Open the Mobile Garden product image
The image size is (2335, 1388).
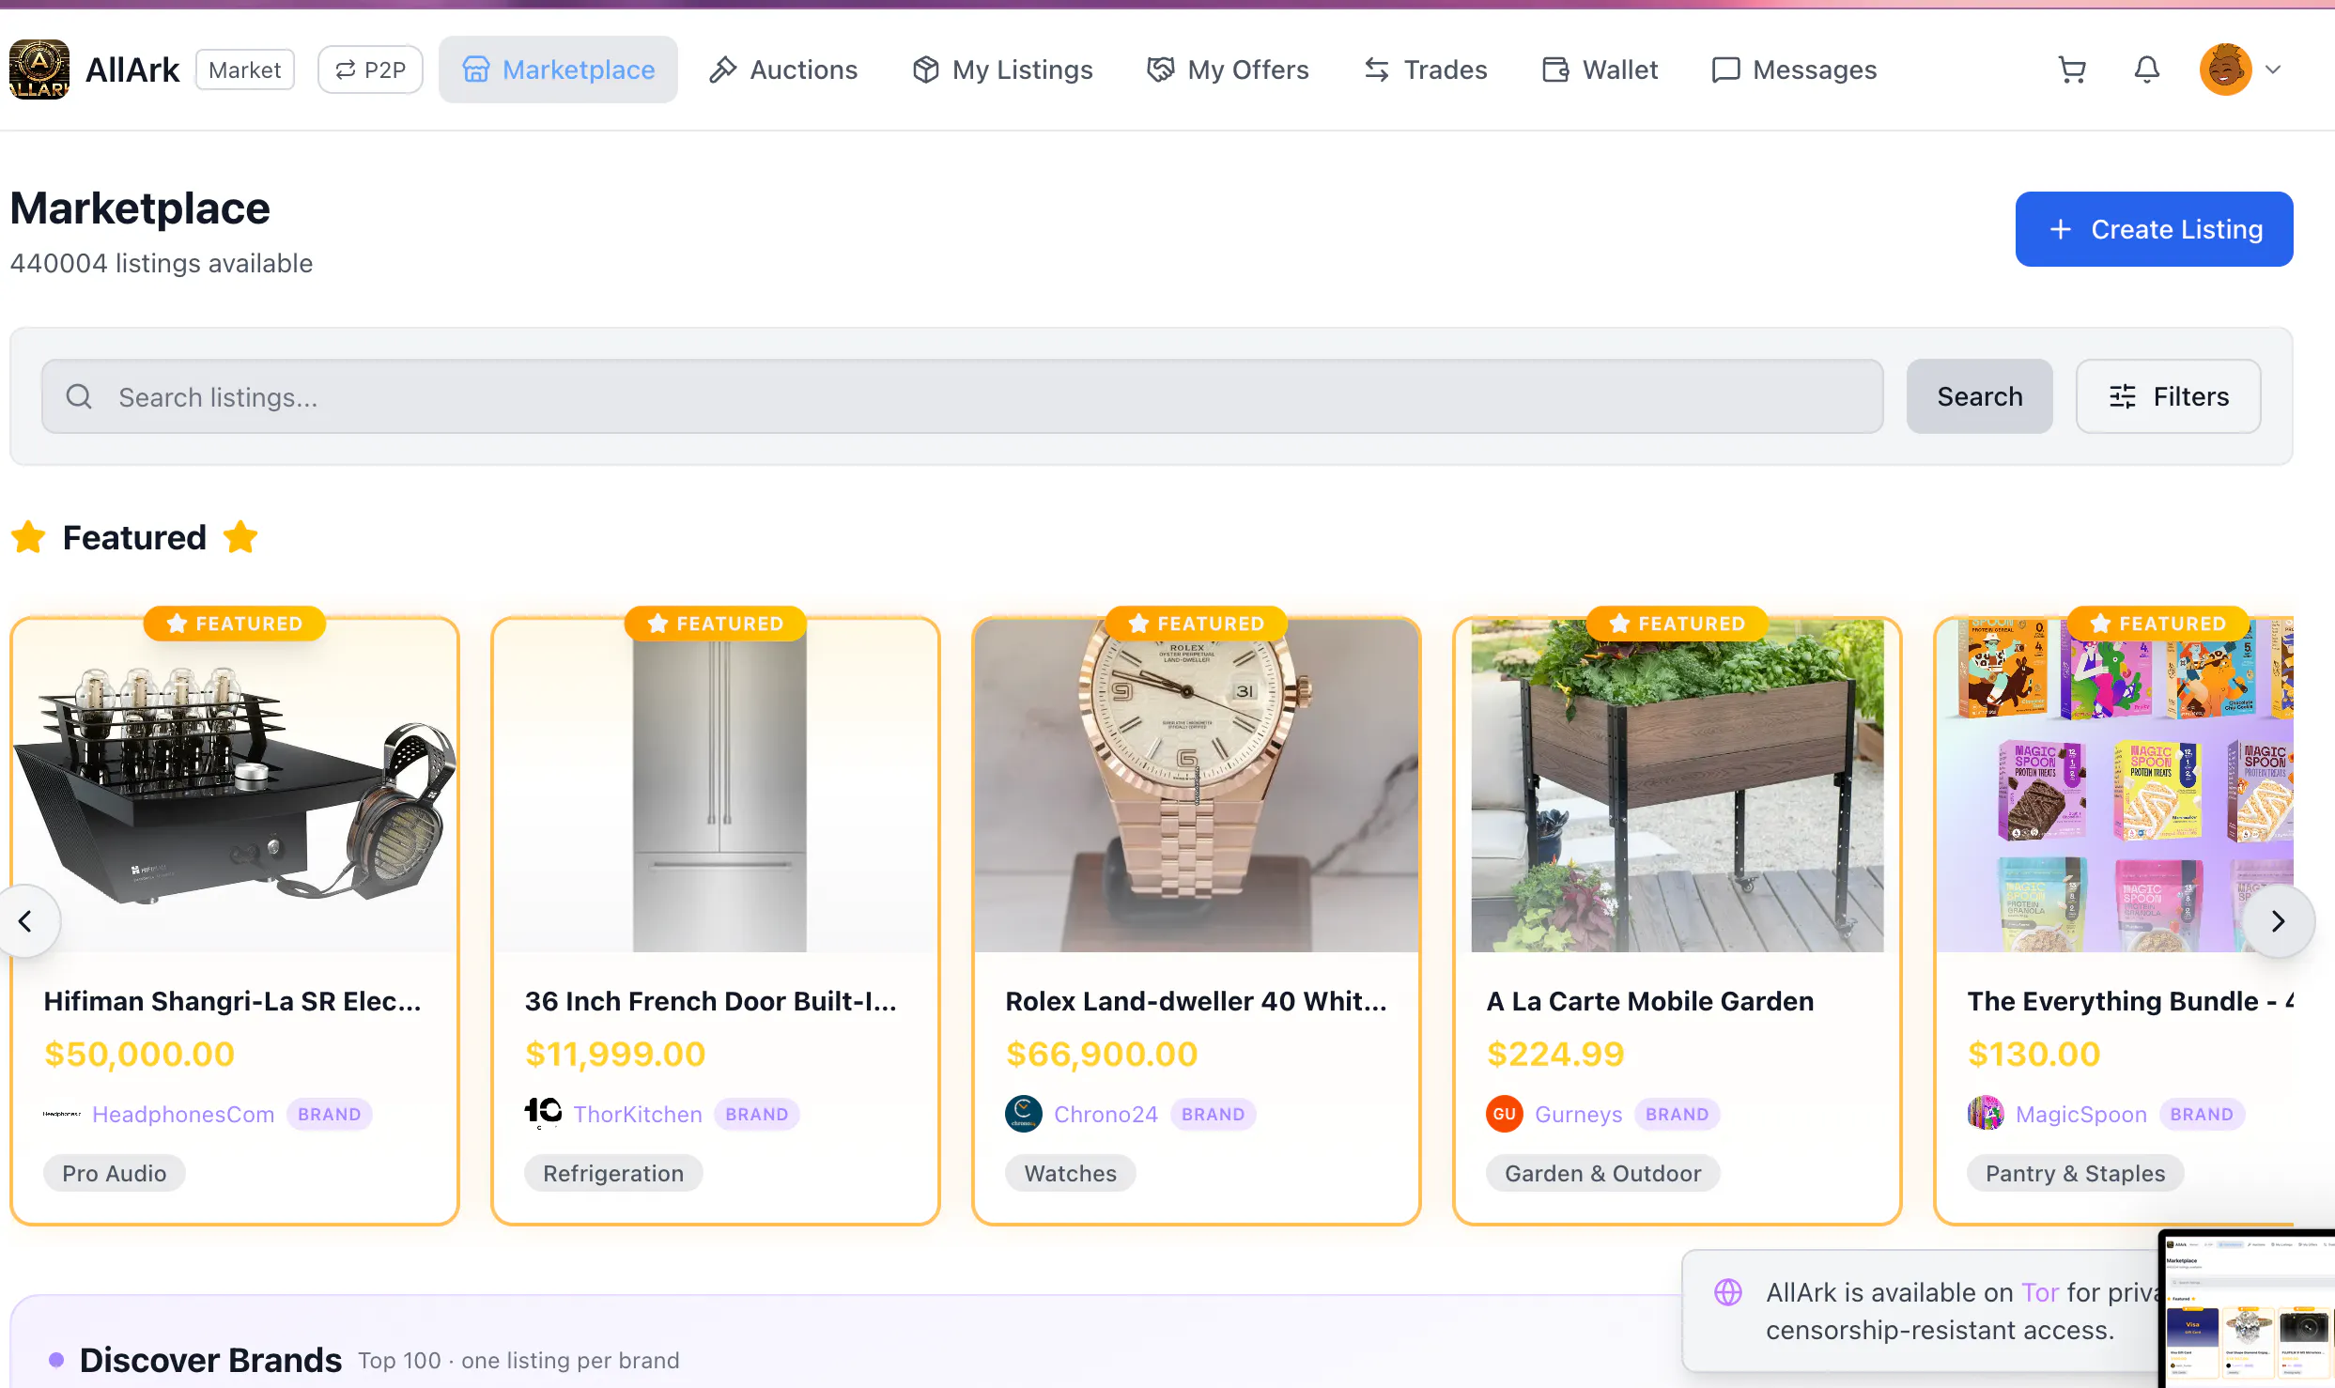pyautogui.click(x=1678, y=785)
